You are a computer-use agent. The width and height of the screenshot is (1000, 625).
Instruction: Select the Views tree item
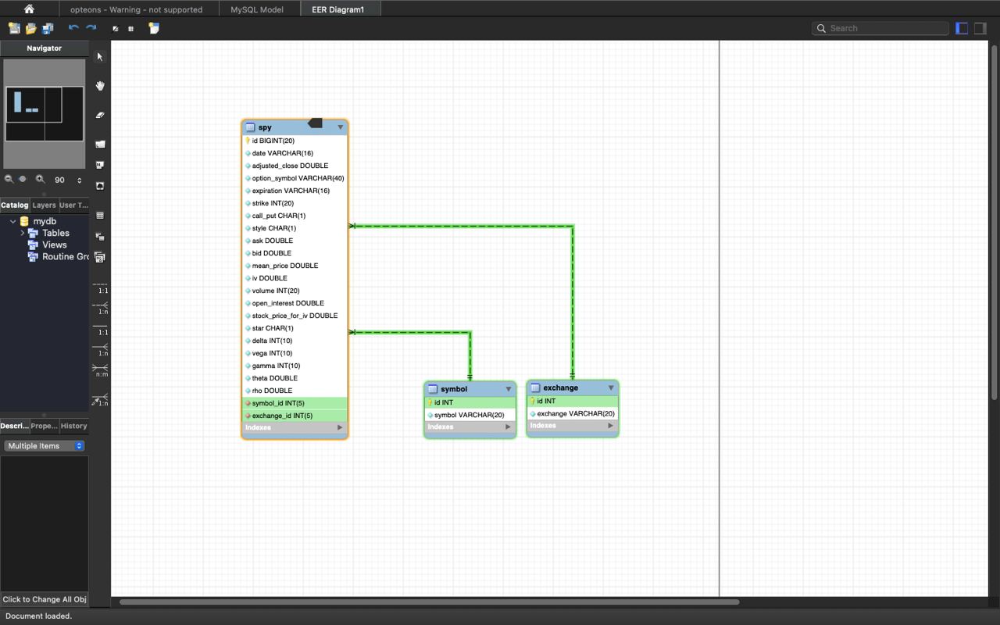pyautogui.click(x=55, y=245)
